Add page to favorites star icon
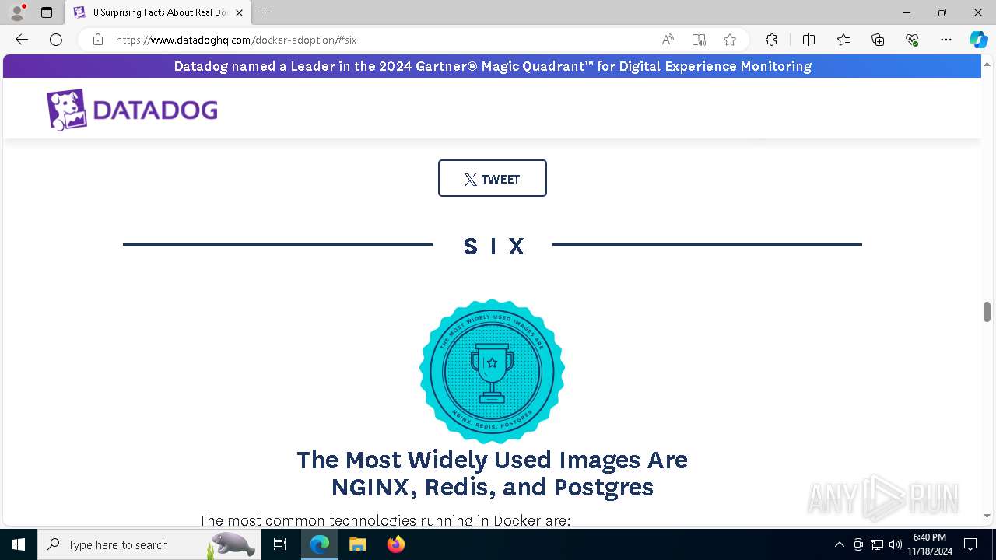996x560 pixels. [730, 40]
